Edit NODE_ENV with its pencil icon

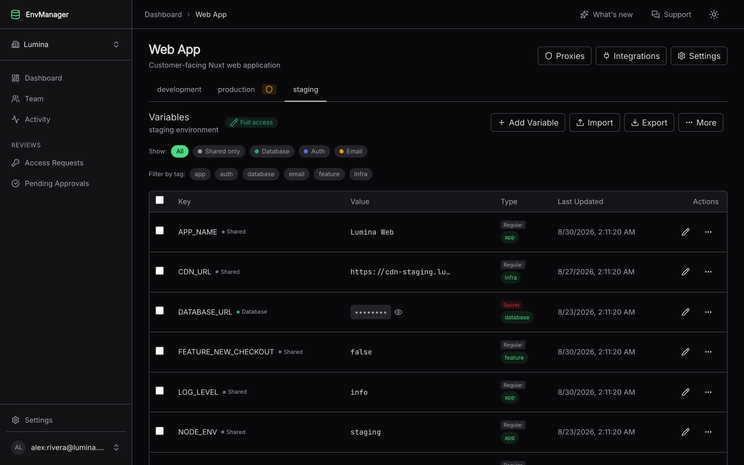(x=685, y=432)
